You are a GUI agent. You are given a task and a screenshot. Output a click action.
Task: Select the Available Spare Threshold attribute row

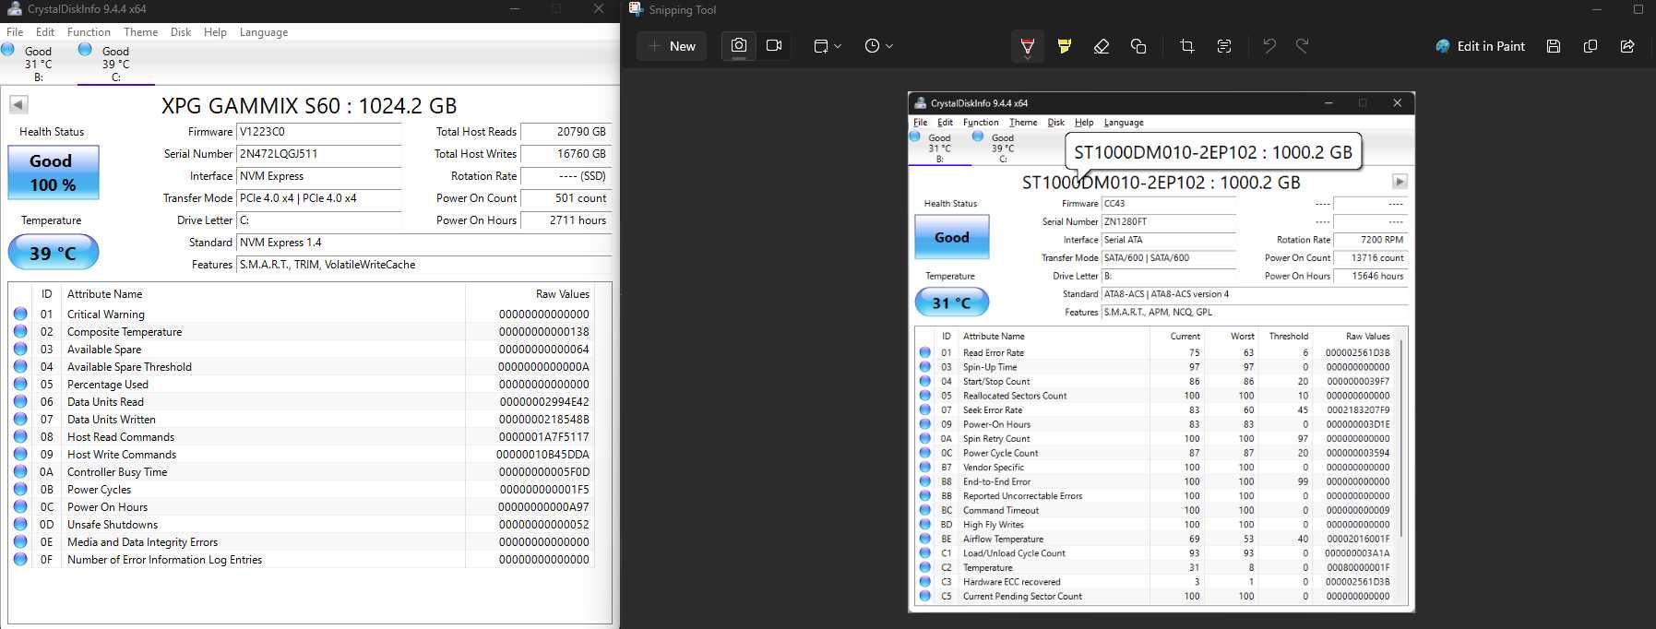pos(302,367)
